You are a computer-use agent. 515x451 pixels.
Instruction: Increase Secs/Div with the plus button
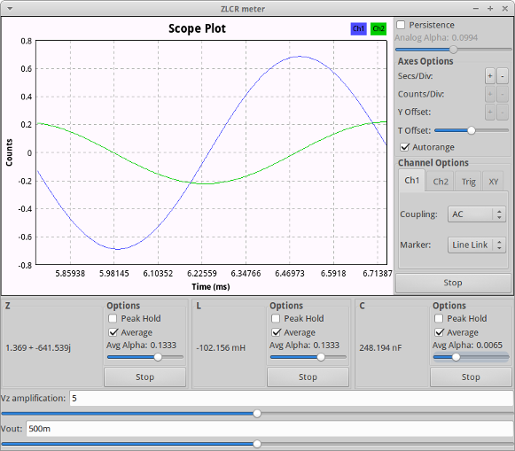tap(489, 76)
